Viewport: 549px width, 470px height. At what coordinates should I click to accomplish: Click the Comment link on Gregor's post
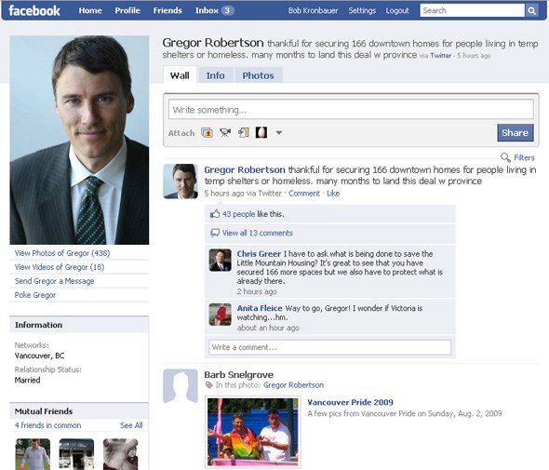pos(304,194)
